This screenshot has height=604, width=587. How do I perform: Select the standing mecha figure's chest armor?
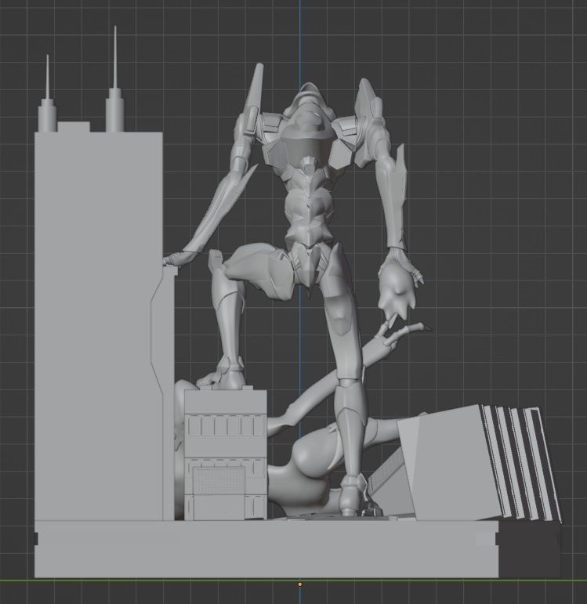[307, 148]
